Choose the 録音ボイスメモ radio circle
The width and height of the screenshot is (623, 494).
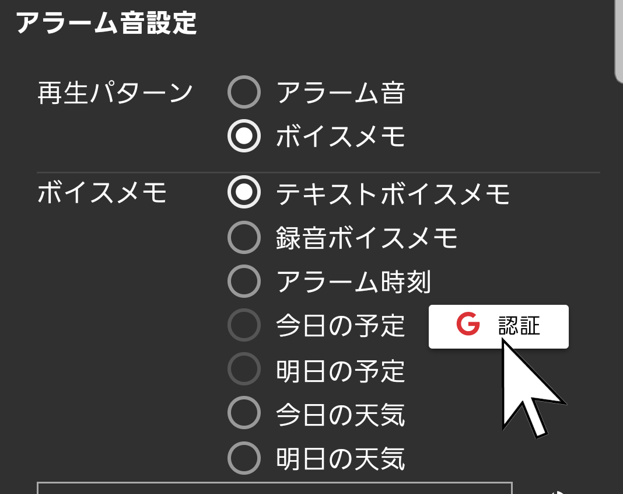coord(243,237)
